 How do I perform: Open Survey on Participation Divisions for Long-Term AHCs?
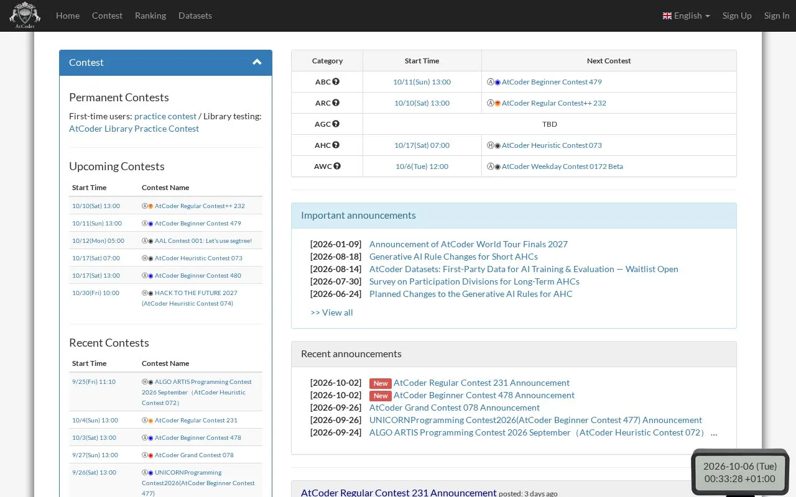pyautogui.click(x=474, y=281)
